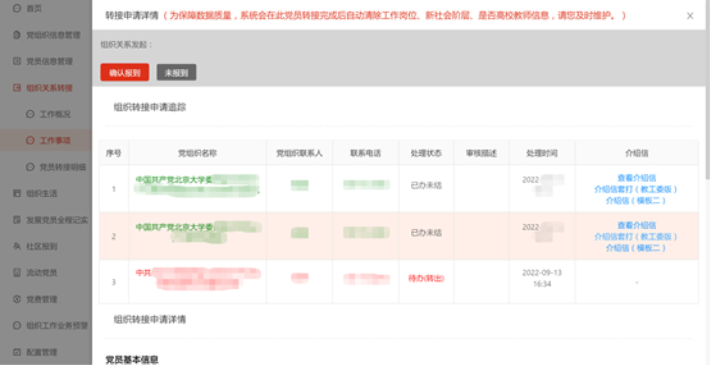Click the 党组织信息管理 sidebar icon

coord(17,35)
